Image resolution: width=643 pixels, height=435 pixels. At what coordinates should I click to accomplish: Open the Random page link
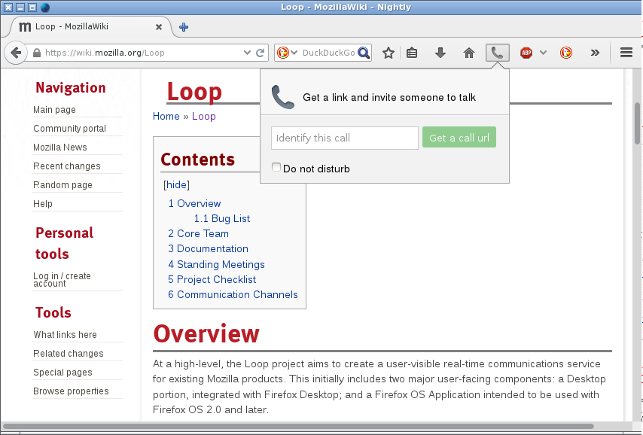(62, 185)
